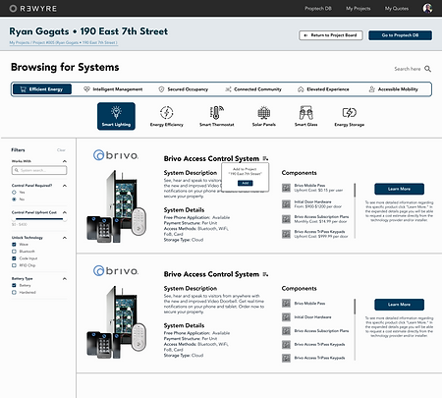
Task: Click the second Brivo product image
Action: [116, 322]
